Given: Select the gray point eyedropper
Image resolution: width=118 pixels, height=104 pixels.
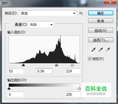Looking at the screenshot, I should (x=101, y=50).
